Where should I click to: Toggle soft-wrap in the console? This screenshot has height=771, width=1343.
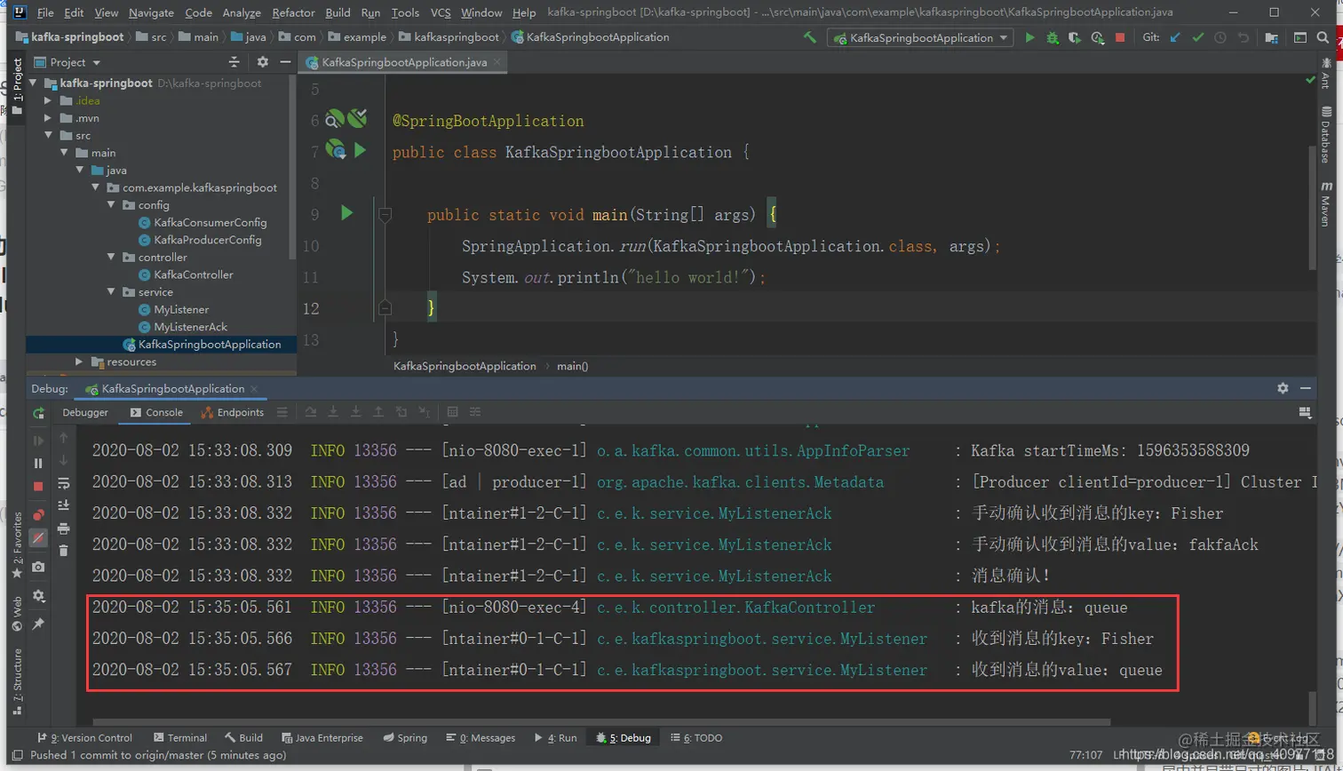tap(63, 483)
